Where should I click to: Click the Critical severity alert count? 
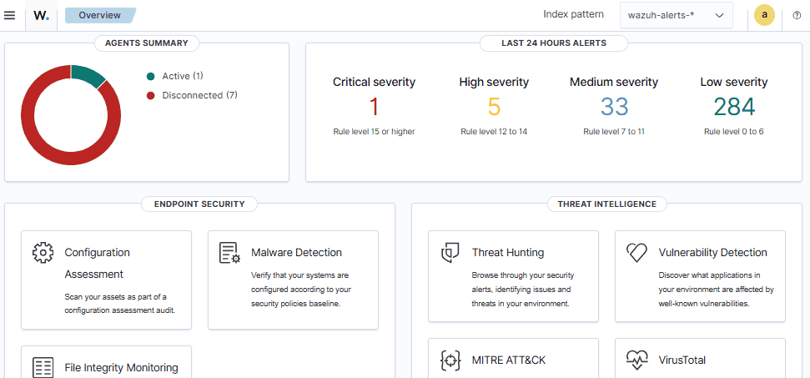(374, 107)
